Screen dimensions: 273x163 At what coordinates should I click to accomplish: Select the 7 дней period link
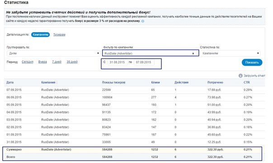click(x=56, y=62)
